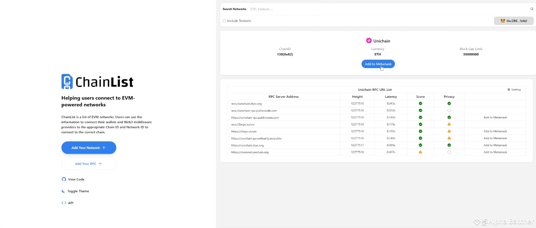Click the Add Your Network button
Viewport: 536px width, 228px height.
click(89, 148)
